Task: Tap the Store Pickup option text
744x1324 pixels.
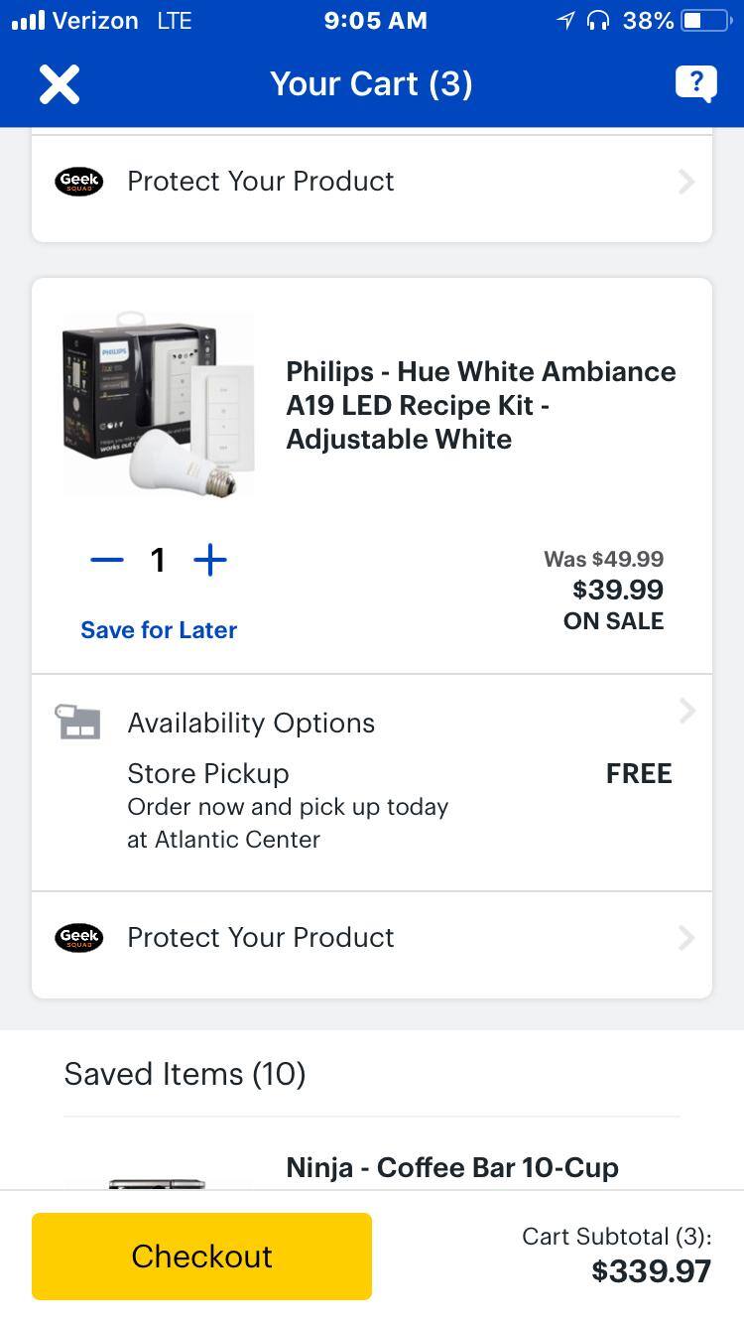Action: coord(208,773)
